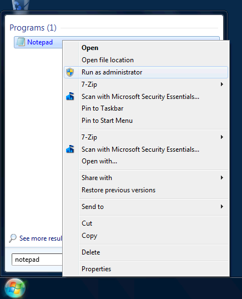Click the second Microsoft Security Essentials icon
Viewport: 242px width, 299px height.
click(x=70, y=149)
